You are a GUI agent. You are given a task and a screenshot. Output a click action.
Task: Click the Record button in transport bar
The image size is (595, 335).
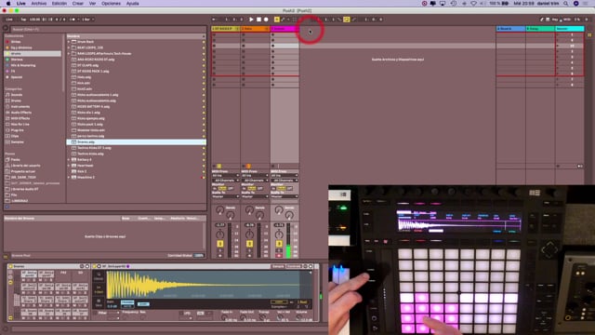point(266,20)
